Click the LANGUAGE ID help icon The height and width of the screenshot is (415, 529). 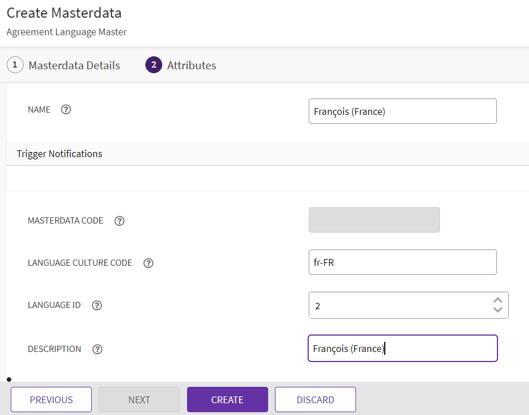pos(97,305)
